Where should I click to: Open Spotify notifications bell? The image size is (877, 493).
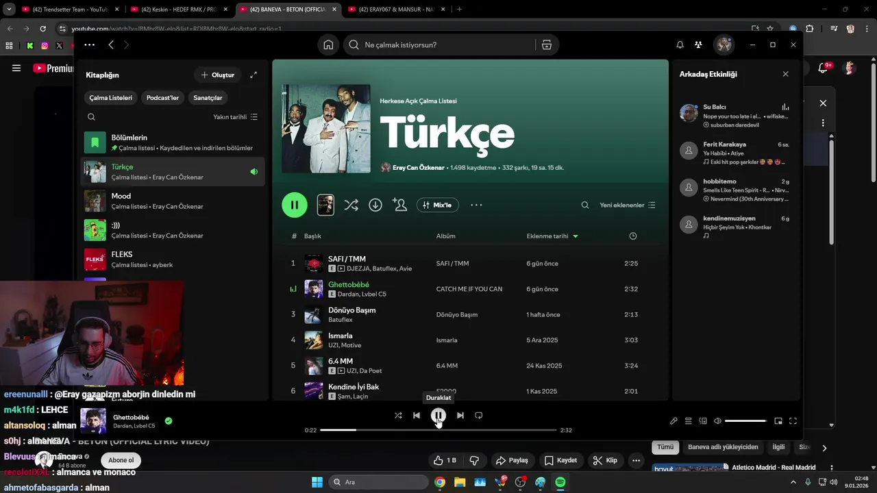coord(680,45)
